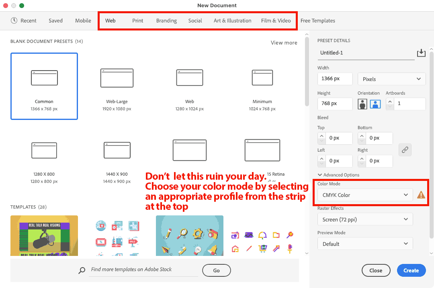Select landscape orientation icon
This screenshot has height=288, width=434.
(x=375, y=104)
